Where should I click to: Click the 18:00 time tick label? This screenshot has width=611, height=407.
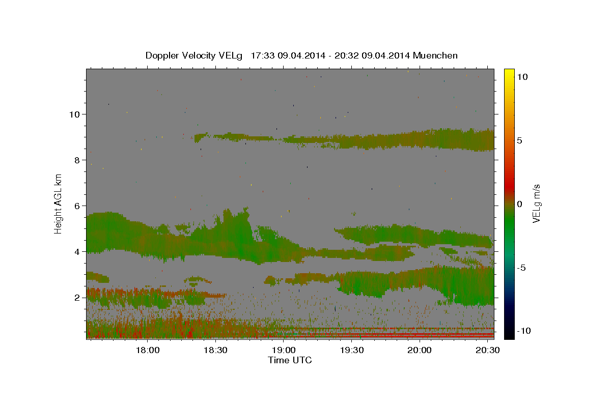[x=148, y=350]
